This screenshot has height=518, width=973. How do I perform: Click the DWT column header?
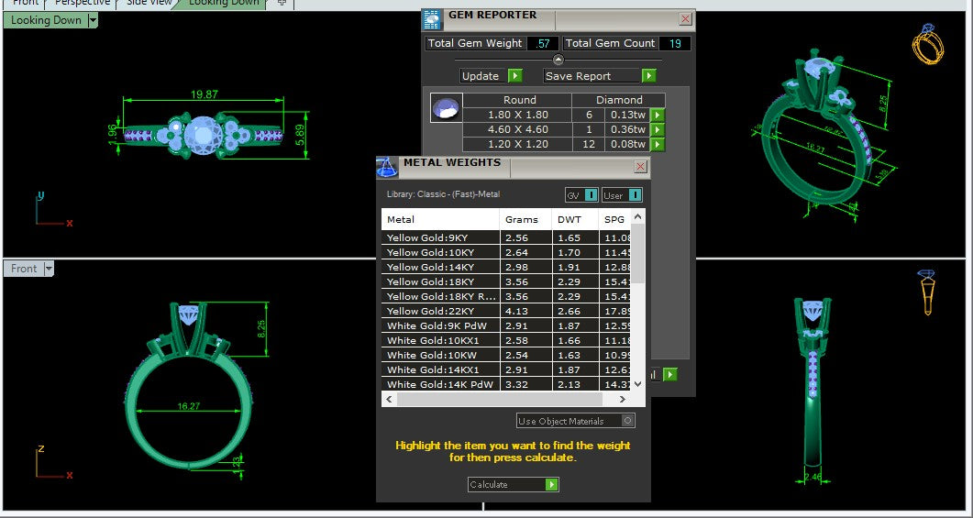click(x=575, y=220)
